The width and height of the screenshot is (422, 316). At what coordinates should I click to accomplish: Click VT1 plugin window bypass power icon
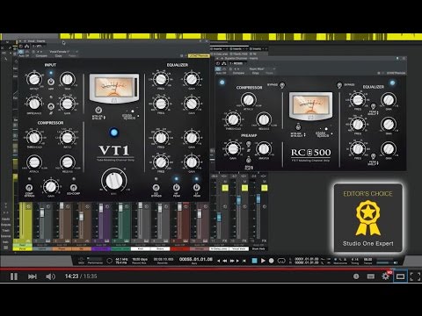(21, 52)
